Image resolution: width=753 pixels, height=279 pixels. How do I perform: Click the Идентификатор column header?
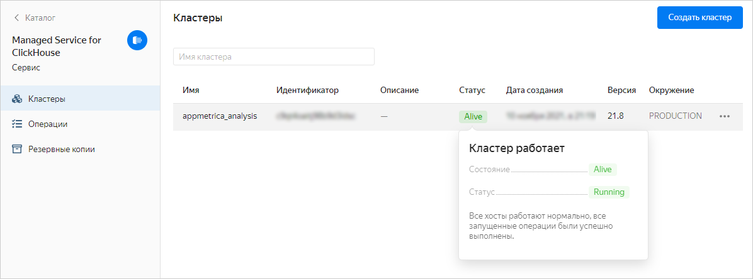coord(307,90)
